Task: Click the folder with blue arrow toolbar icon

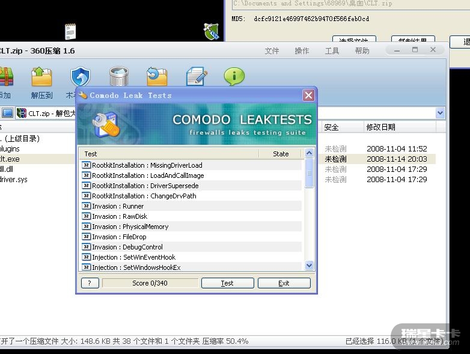Action: click(x=157, y=77)
